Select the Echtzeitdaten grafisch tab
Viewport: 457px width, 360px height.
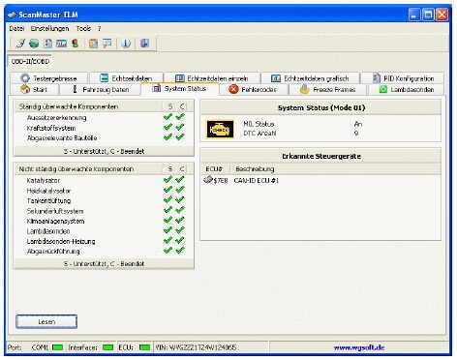coord(310,78)
